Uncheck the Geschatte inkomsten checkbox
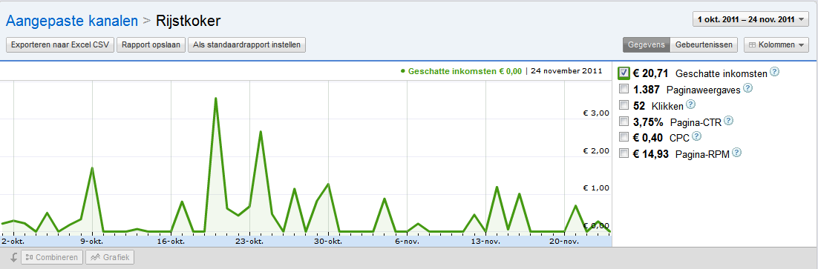Image resolution: width=818 pixels, height=269 pixels. click(x=624, y=73)
